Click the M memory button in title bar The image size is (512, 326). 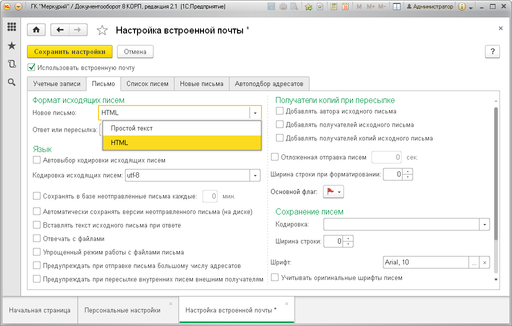pos(359,6)
